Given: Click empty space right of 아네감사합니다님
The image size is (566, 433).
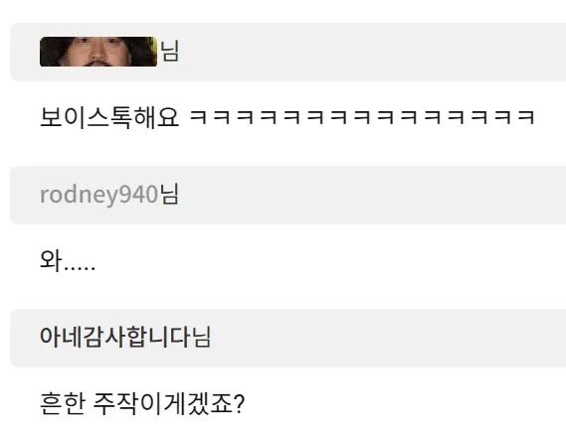Looking at the screenshot, I should [388, 338].
